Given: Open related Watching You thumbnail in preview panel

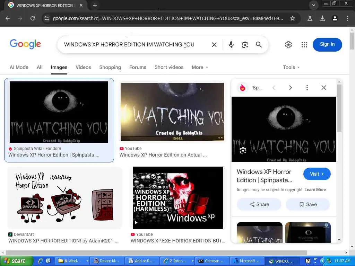Looking at the screenshot, I should (x=259, y=232).
